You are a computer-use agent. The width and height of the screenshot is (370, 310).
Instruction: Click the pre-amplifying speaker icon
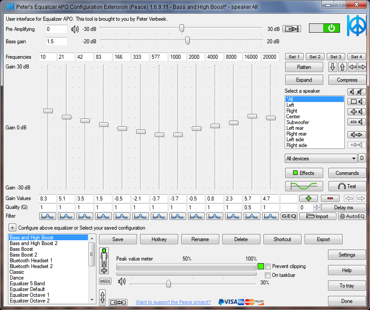[x=75, y=29]
